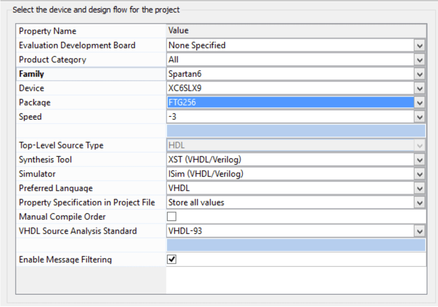
Task: Click the highlighted FTG256 Package value
Action: pos(290,102)
